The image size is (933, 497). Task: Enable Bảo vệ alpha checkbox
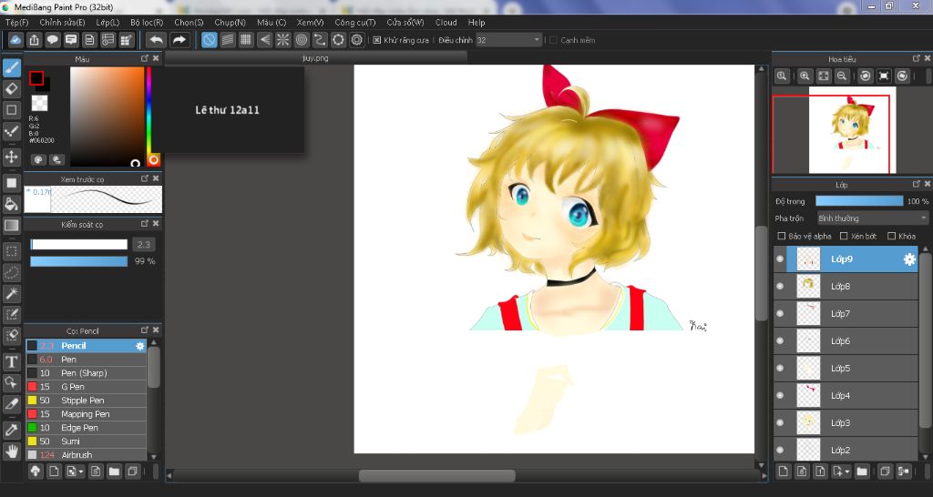[x=782, y=236]
